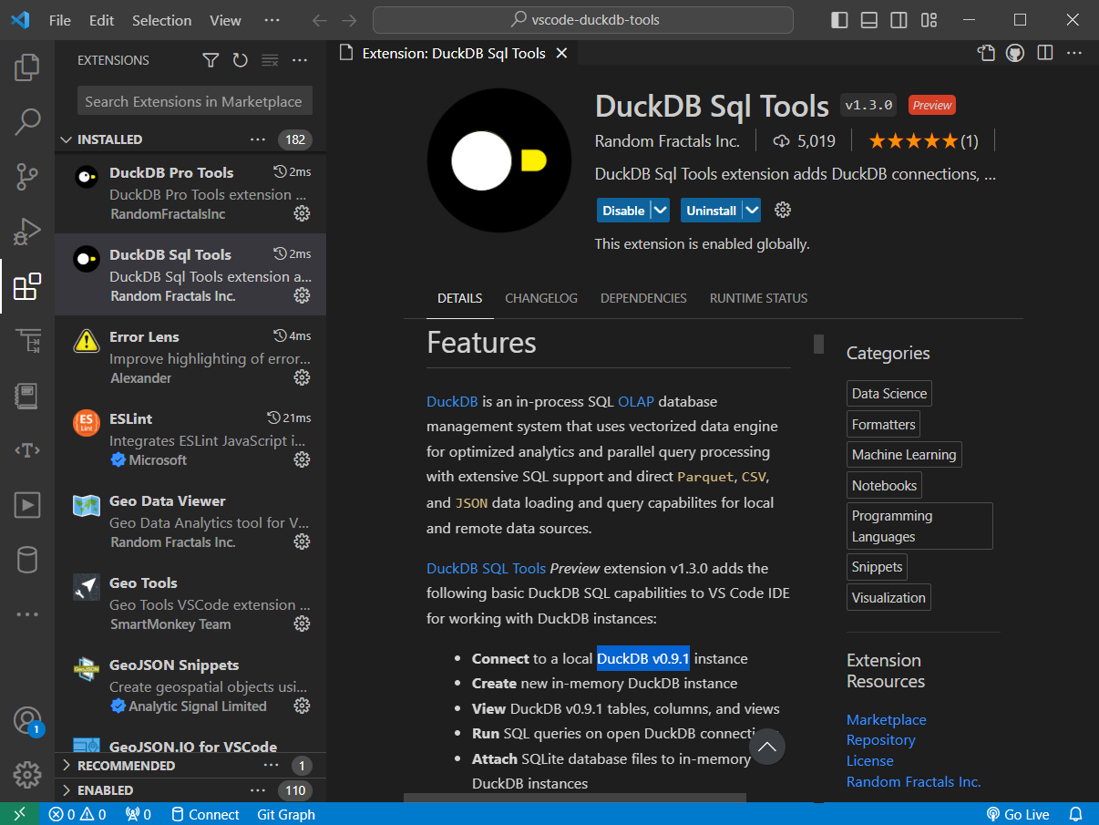Switch to the RUNTIME STATUS tab

click(759, 298)
